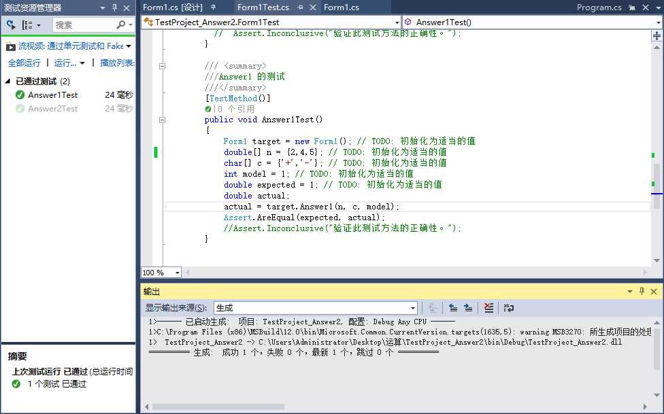Toggle the pin on the Form1Test.cs tab
Image resolution: width=664 pixels, height=414 pixels.
(x=300, y=7)
